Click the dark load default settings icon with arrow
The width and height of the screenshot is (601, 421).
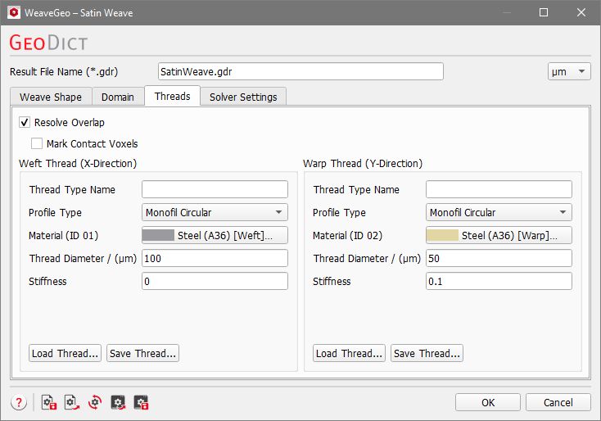tap(118, 403)
